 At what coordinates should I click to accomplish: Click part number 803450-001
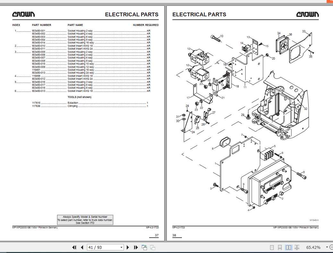(38, 31)
